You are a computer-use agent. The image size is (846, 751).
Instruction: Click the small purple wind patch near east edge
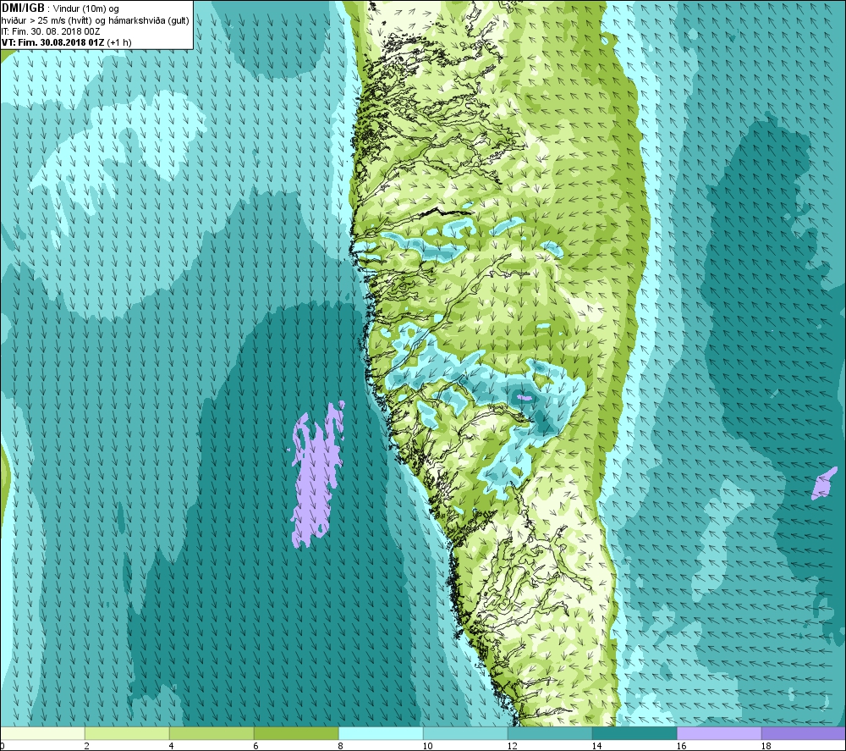(x=824, y=483)
